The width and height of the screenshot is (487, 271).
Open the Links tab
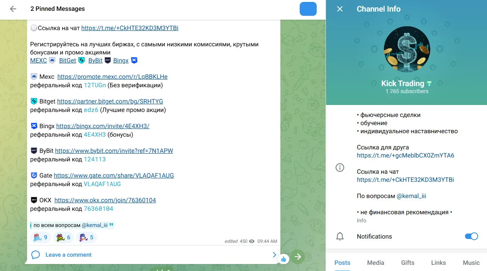click(438, 263)
